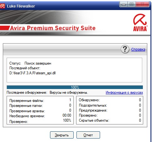Image resolution: width=152 pixels, height=142 pixels.
Task: Click the Необходимо времени label
Action: (27, 116)
